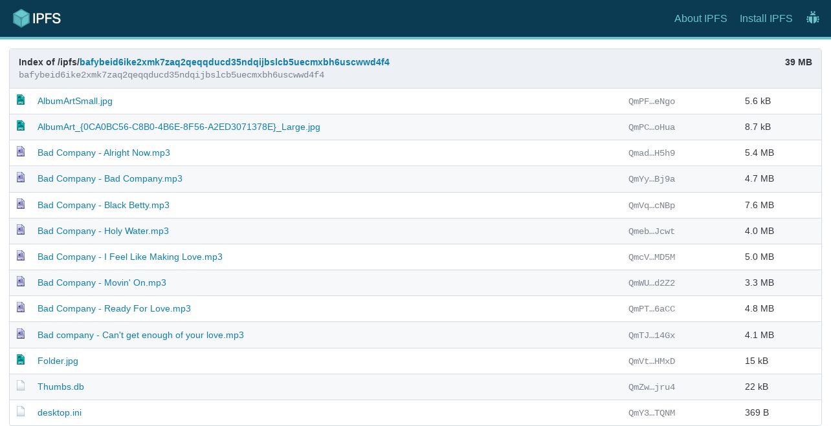Click the 3.3 MB size value

click(759, 282)
